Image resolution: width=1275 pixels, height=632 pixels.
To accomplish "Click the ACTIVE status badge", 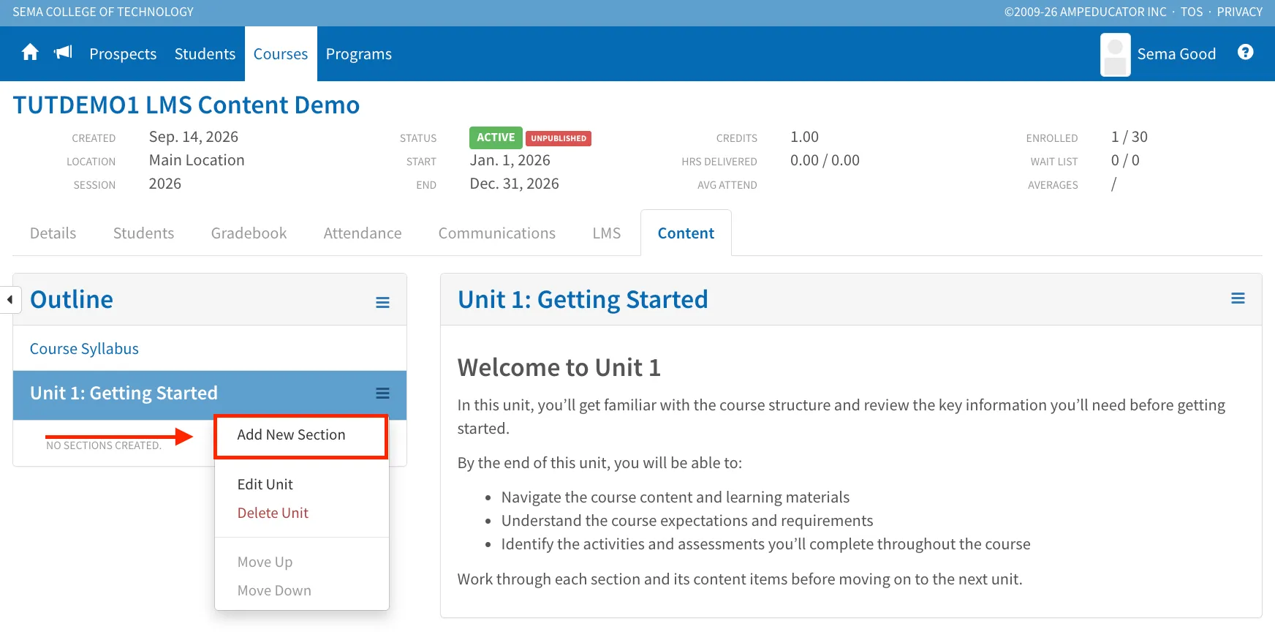I will pos(496,138).
